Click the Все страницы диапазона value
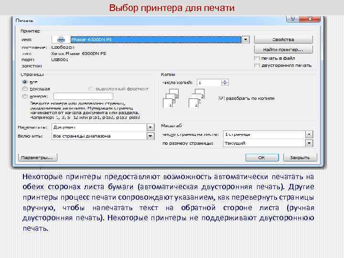 point(82,136)
